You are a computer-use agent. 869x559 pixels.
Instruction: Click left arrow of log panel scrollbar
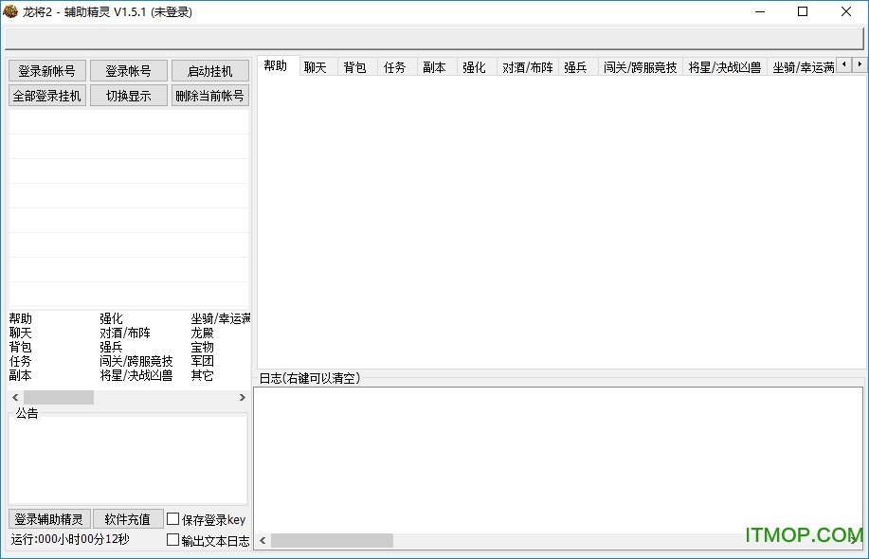[x=263, y=540]
